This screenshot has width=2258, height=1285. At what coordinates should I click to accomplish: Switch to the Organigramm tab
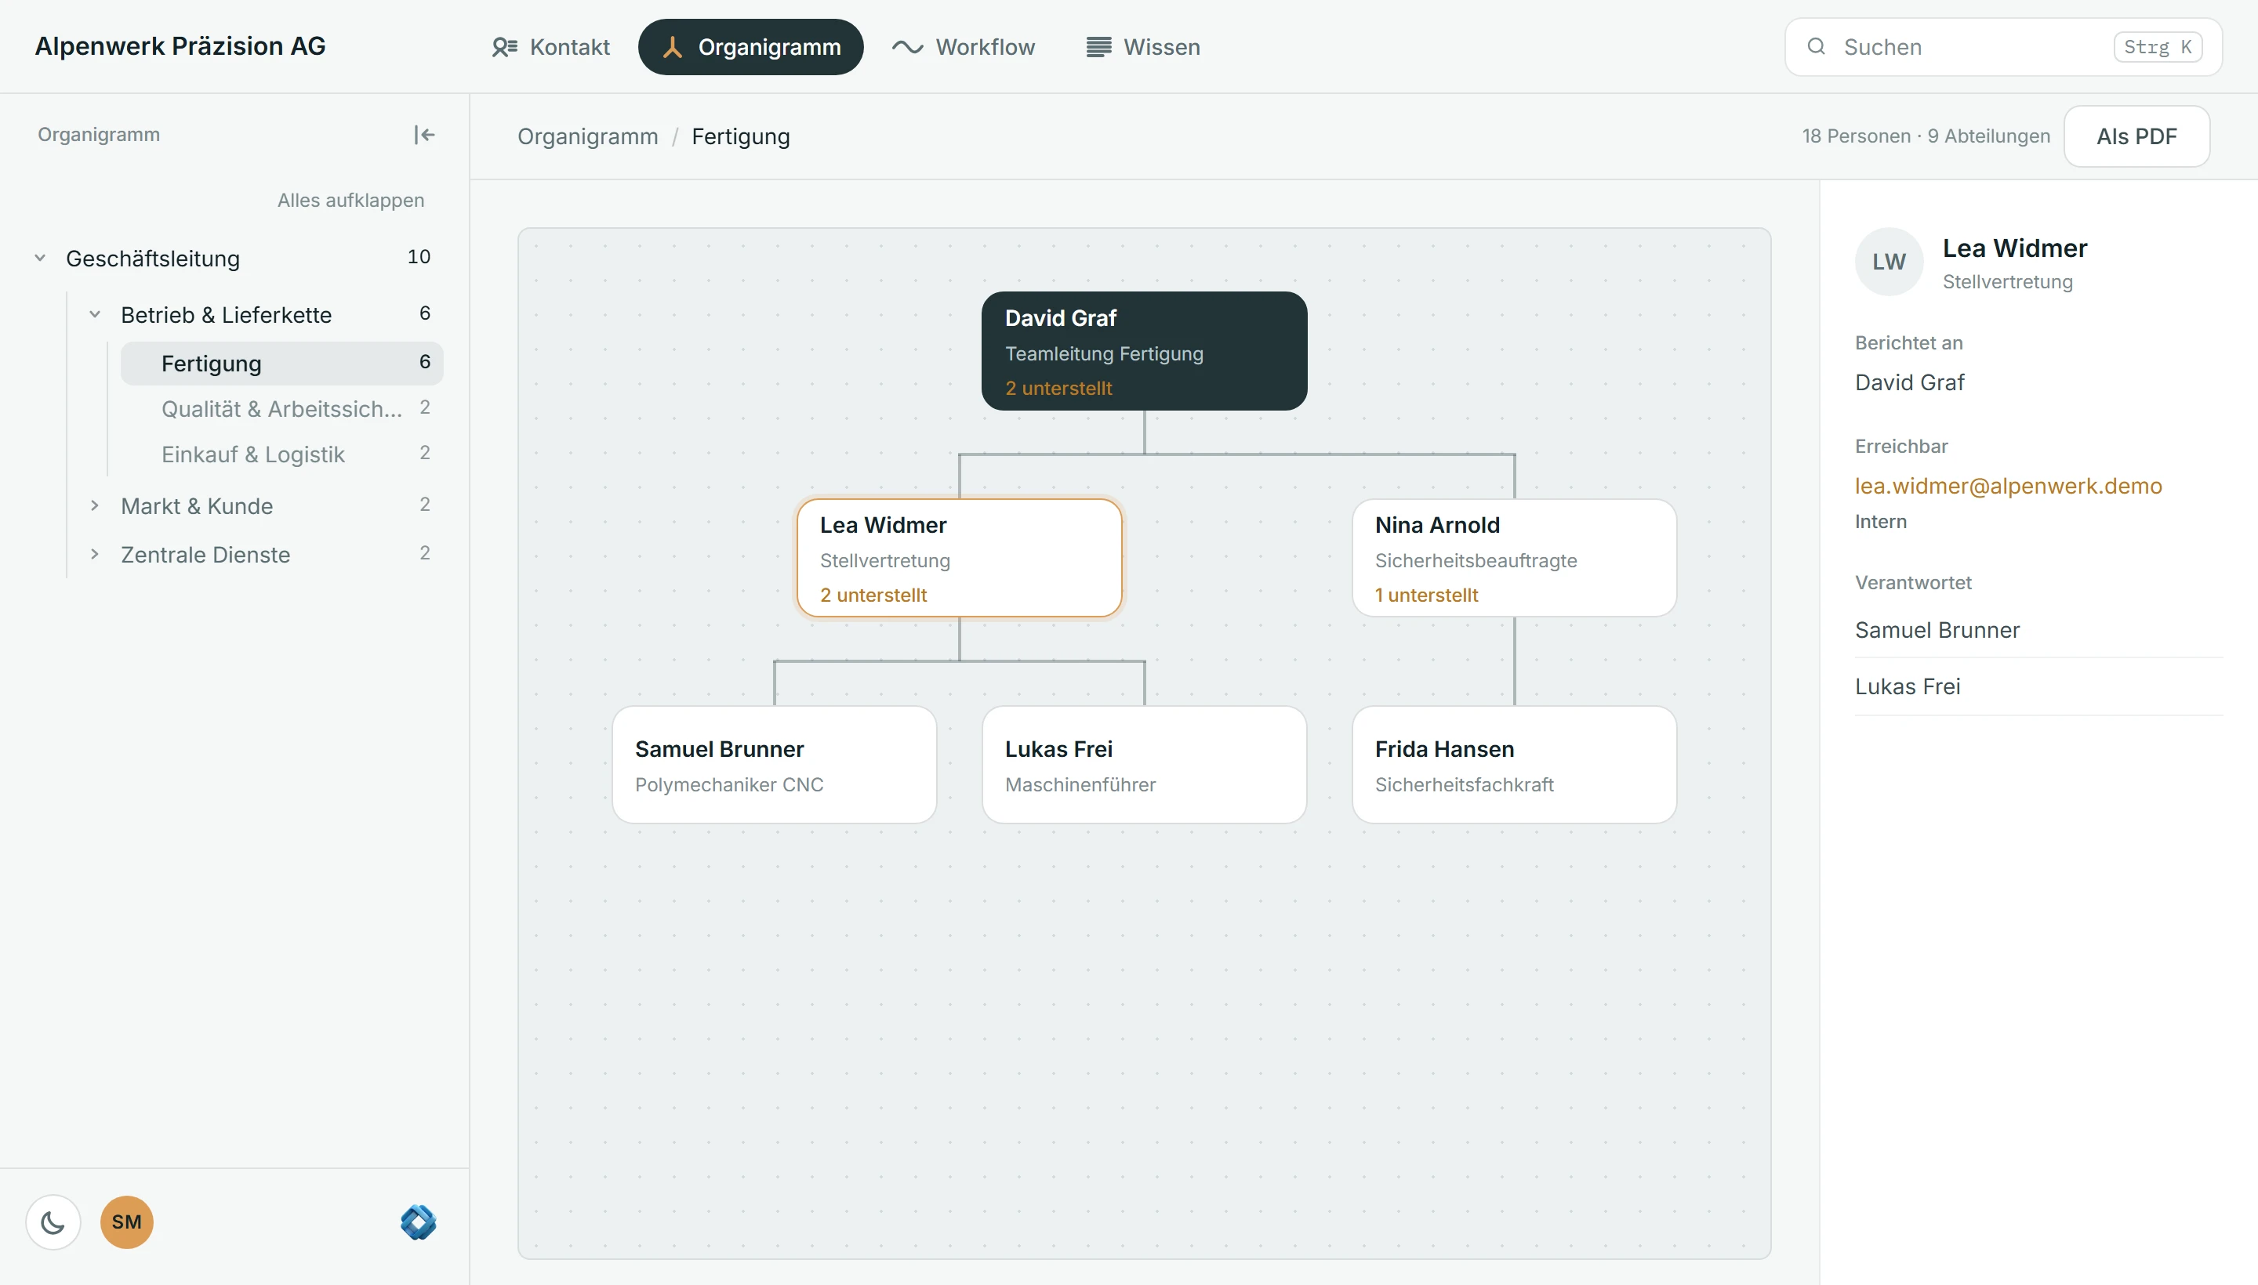point(750,47)
